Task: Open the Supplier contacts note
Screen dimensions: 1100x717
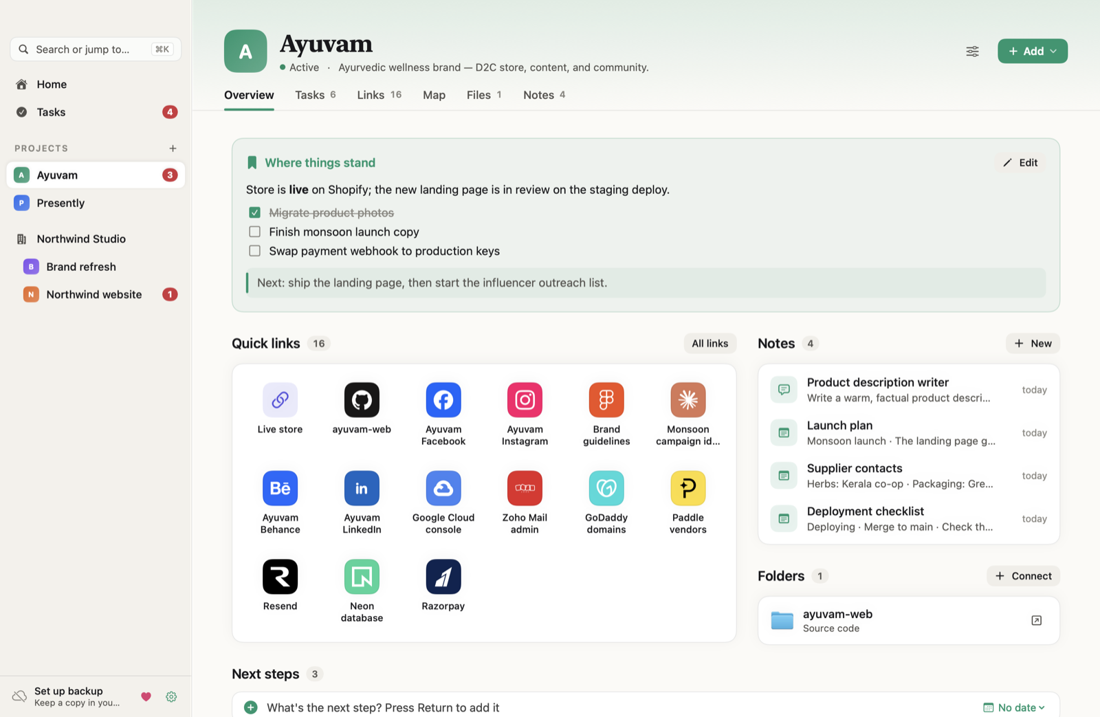Action: pyautogui.click(x=909, y=476)
